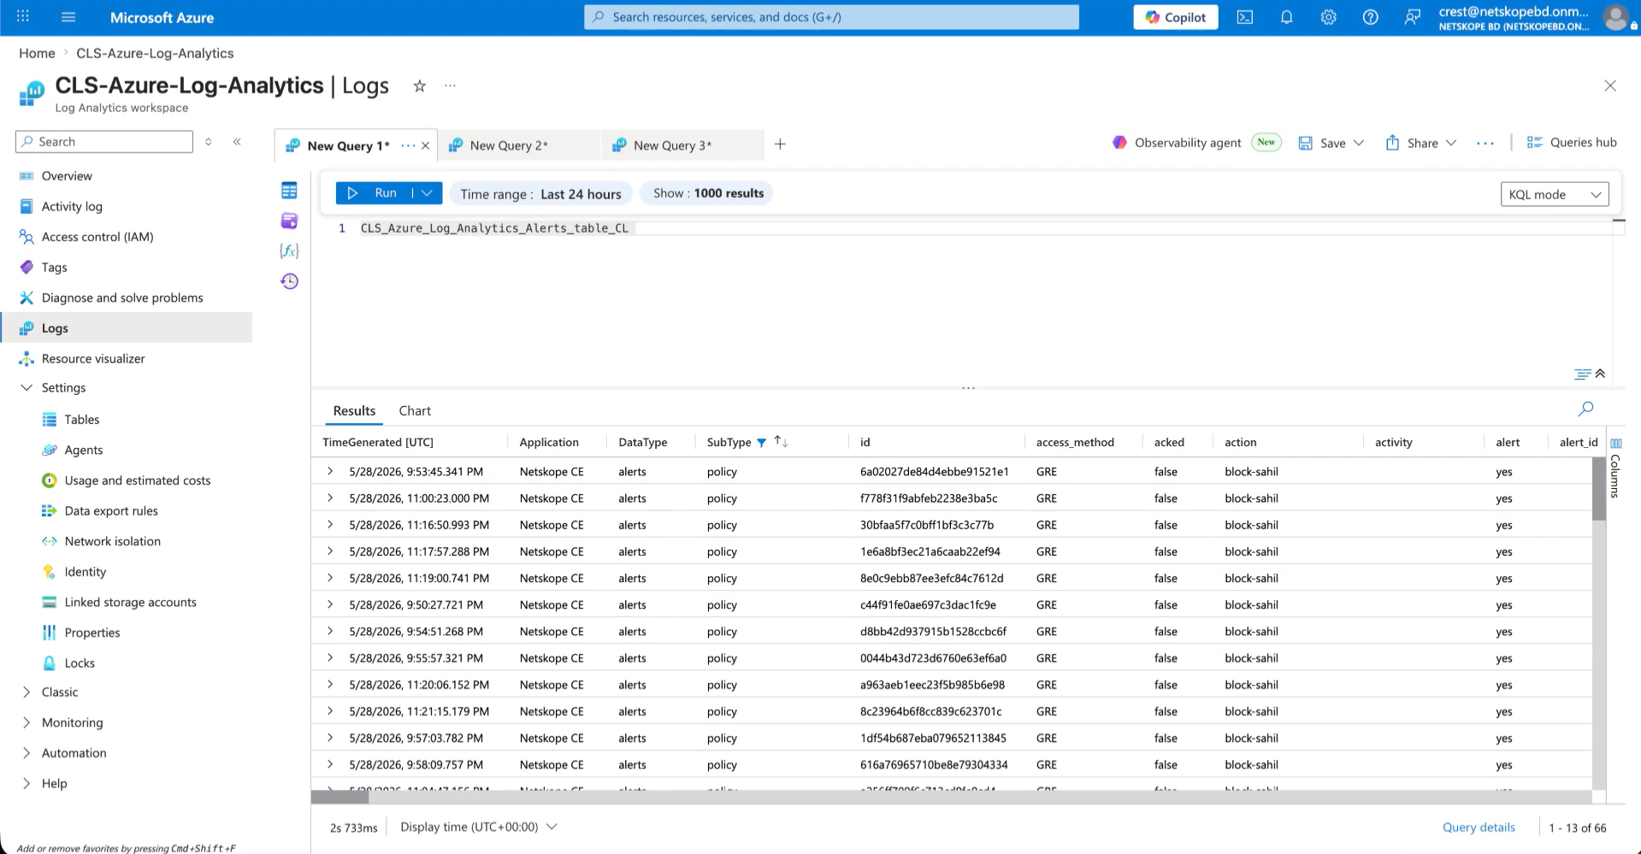Screen dimensions: 1641x854
Task: Open the Cloud Shell icon
Action: (1245, 17)
